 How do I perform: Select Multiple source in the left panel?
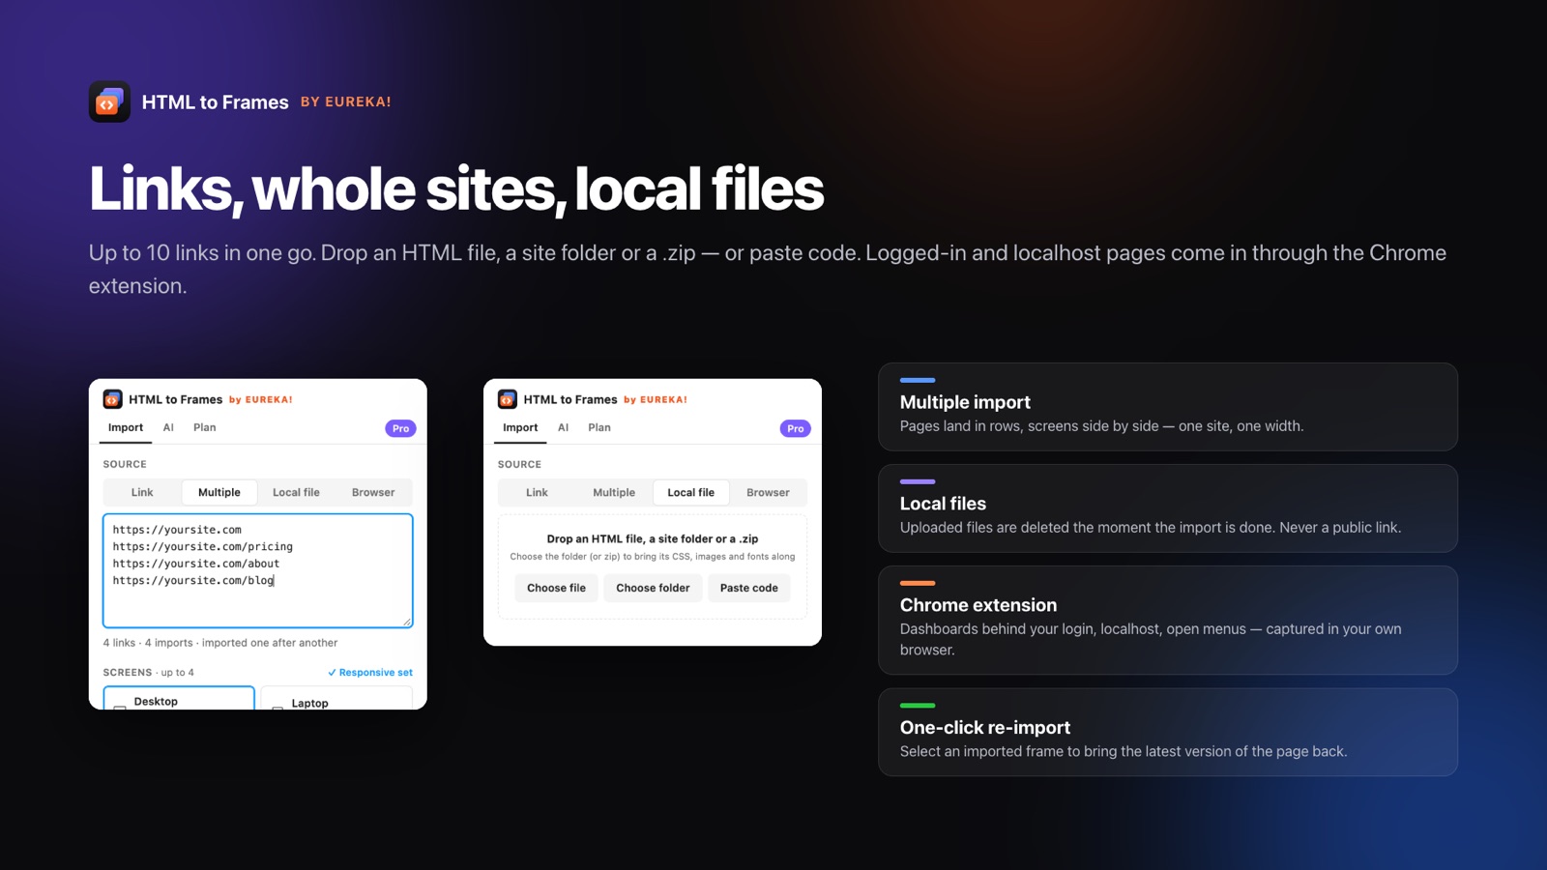[219, 492]
